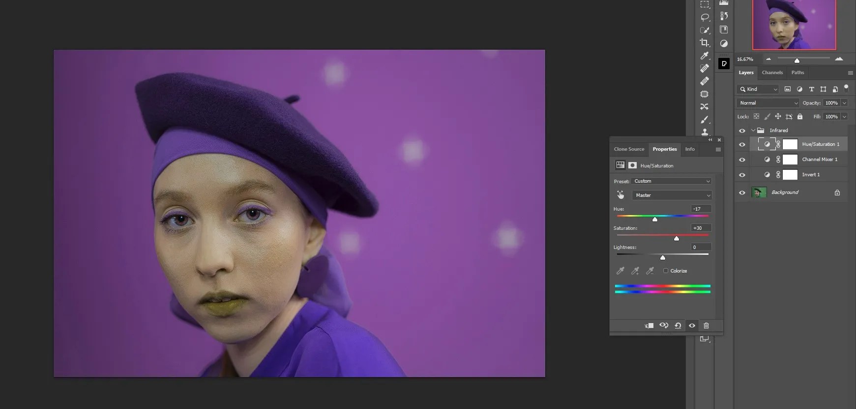Image resolution: width=856 pixels, height=409 pixels.
Task: Select the Rectangular Marquee tool
Action: tap(705, 4)
